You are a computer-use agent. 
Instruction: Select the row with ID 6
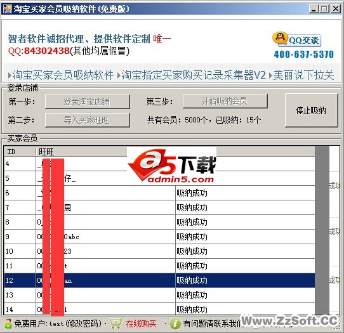click(x=159, y=193)
